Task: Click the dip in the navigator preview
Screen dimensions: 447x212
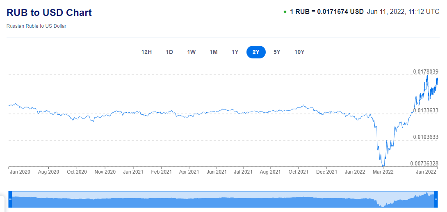Action: 383,202
